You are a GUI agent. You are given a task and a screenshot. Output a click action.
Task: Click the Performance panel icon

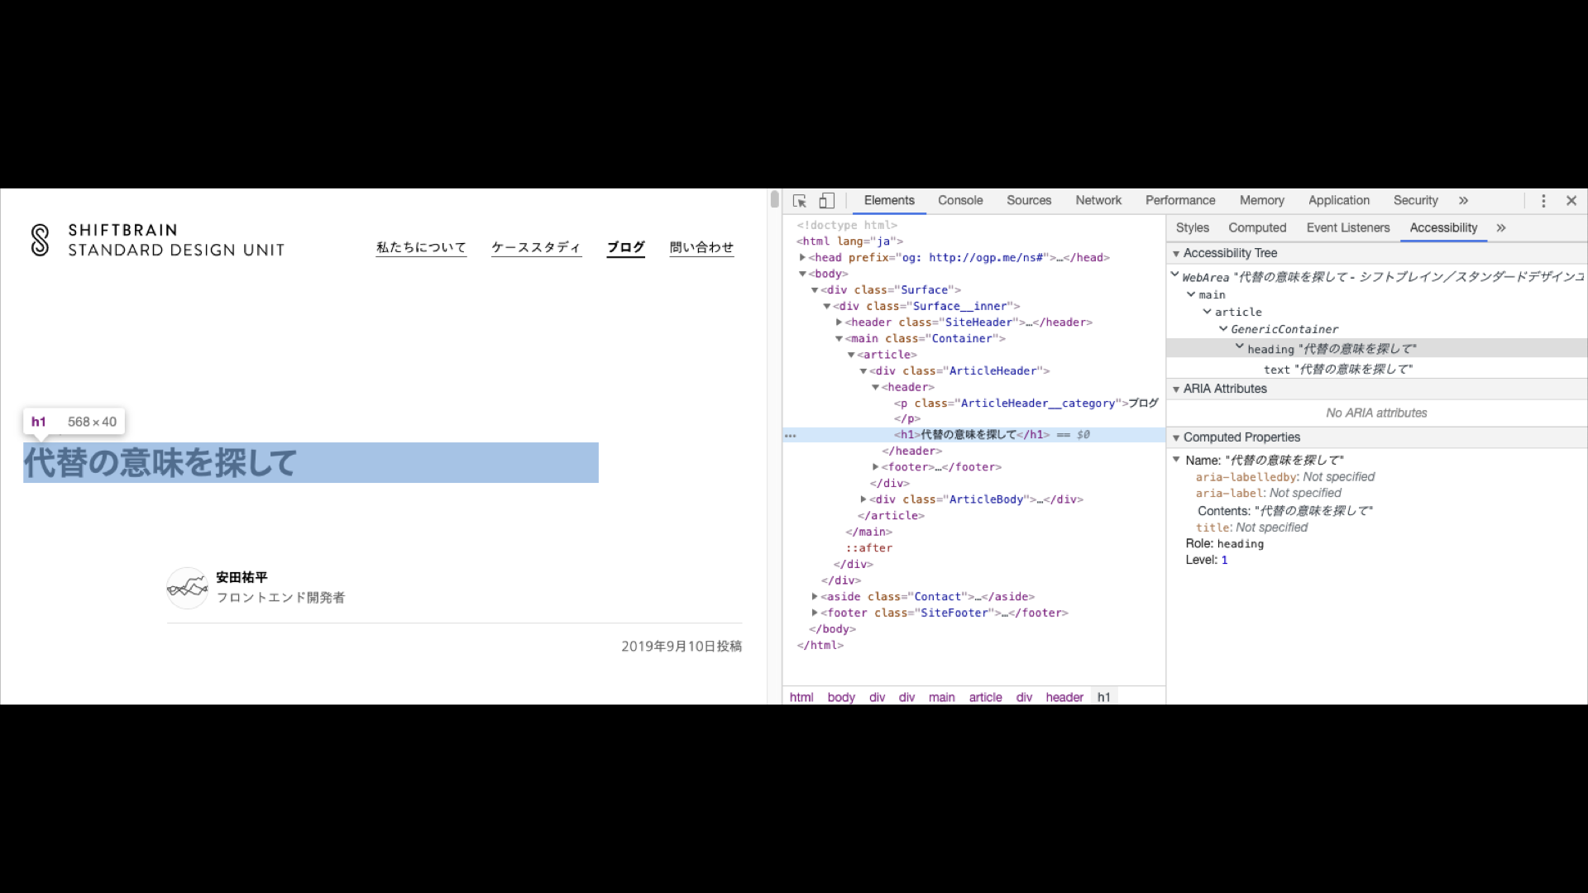click(x=1180, y=201)
